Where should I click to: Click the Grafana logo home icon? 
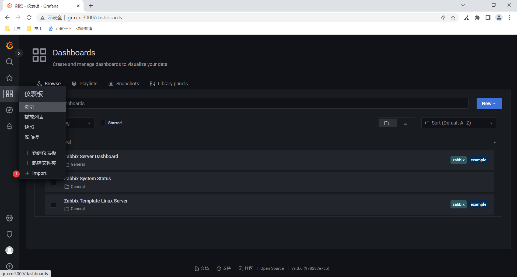(9, 45)
